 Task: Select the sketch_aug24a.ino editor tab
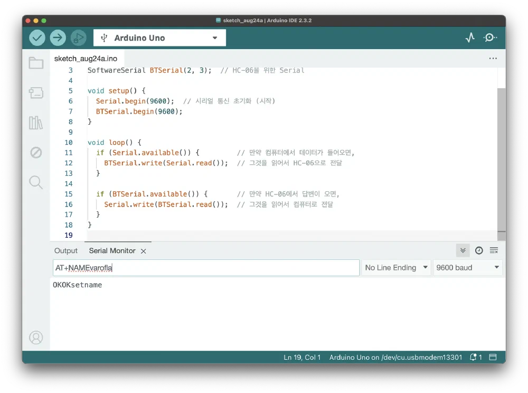click(x=86, y=59)
